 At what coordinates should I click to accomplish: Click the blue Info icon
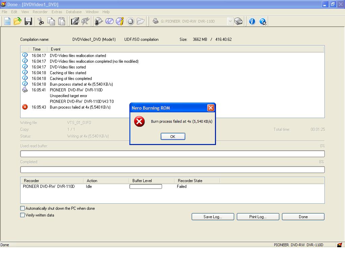pyautogui.click(x=252, y=21)
